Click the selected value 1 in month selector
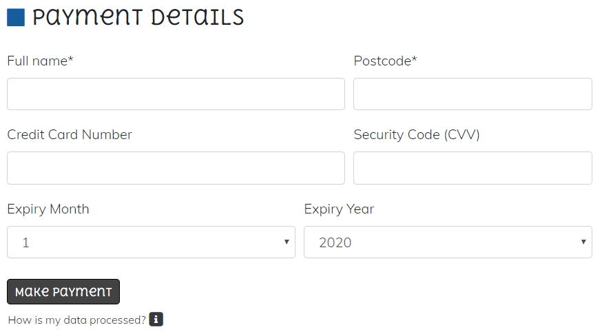This screenshot has height=334, width=602. [25, 242]
